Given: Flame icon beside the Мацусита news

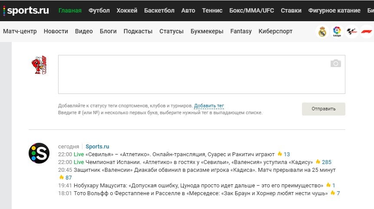Looking at the screenshot, I should [x=328, y=185].
